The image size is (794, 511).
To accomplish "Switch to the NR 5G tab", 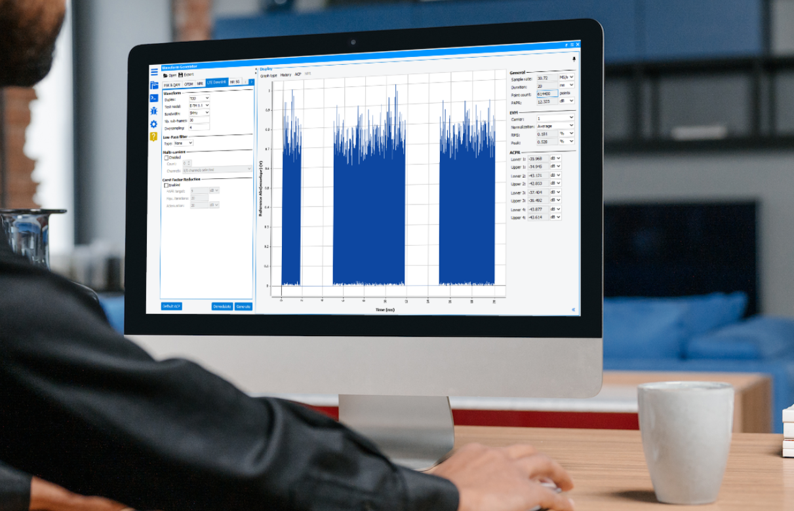I will 235,82.
